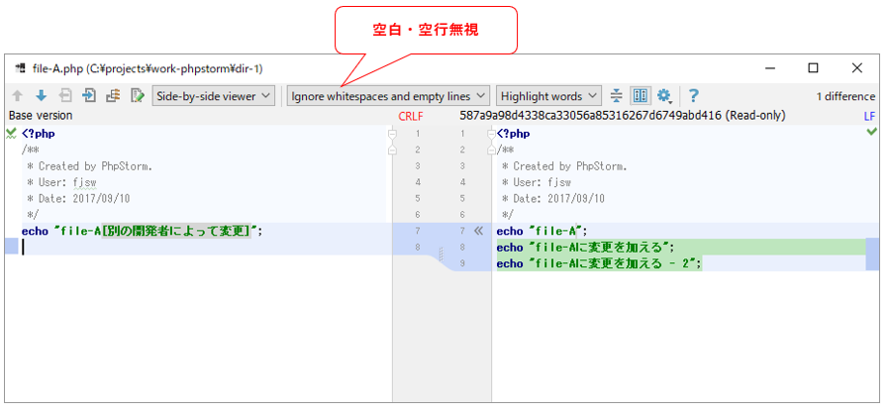Click the blue arrow-into-file toolbar icon
Viewport: 890px width, 411px height.
tap(89, 96)
